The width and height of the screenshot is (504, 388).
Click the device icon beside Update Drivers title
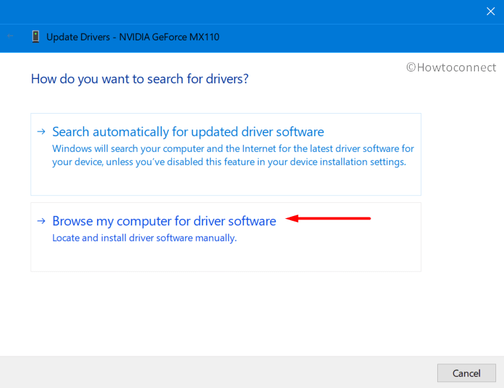[35, 37]
